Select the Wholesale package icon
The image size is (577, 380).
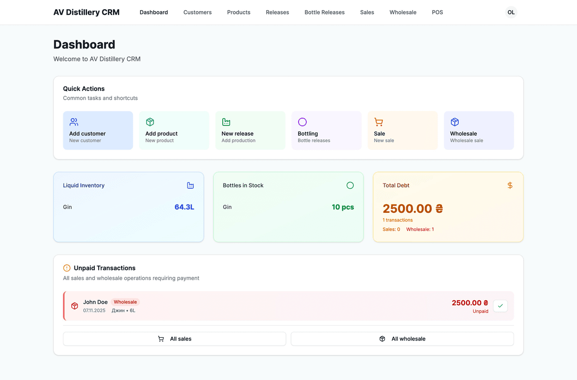(454, 122)
